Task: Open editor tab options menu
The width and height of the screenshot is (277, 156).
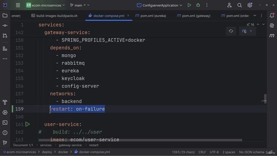Action: (x=261, y=16)
